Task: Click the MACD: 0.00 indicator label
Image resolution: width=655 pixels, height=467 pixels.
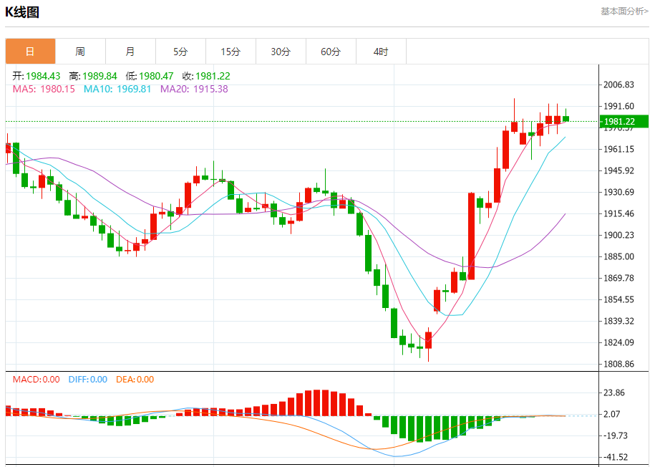Action: click(x=36, y=380)
